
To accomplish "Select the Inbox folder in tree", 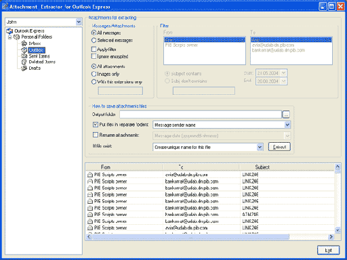I will pos(35,43).
